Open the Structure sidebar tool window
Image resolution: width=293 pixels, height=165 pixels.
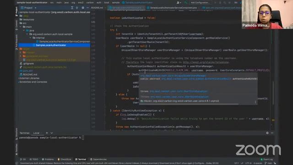pyautogui.click(x=16, y=133)
